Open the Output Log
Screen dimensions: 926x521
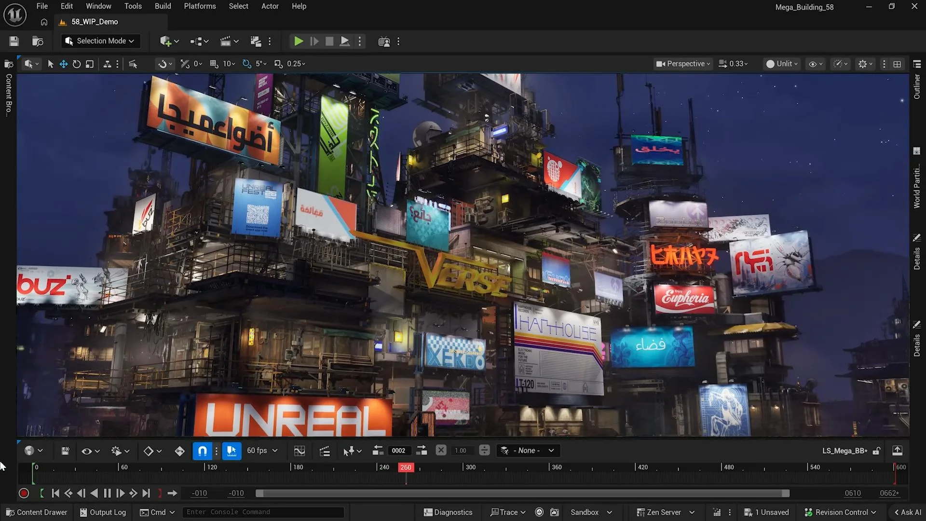tap(103, 512)
